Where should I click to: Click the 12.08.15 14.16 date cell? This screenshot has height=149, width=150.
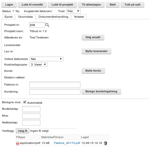(x=92, y=143)
